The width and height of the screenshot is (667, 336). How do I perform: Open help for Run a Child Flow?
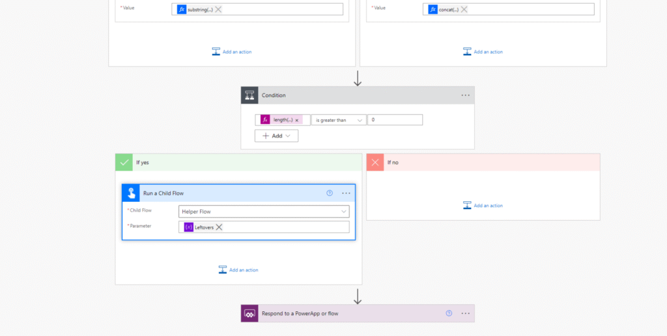[x=329, y=193]
